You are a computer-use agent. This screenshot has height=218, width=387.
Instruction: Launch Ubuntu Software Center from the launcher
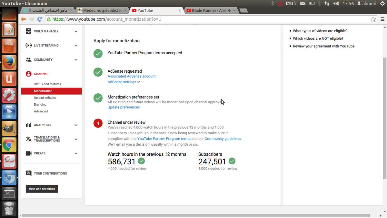click(x=9, y=46)
